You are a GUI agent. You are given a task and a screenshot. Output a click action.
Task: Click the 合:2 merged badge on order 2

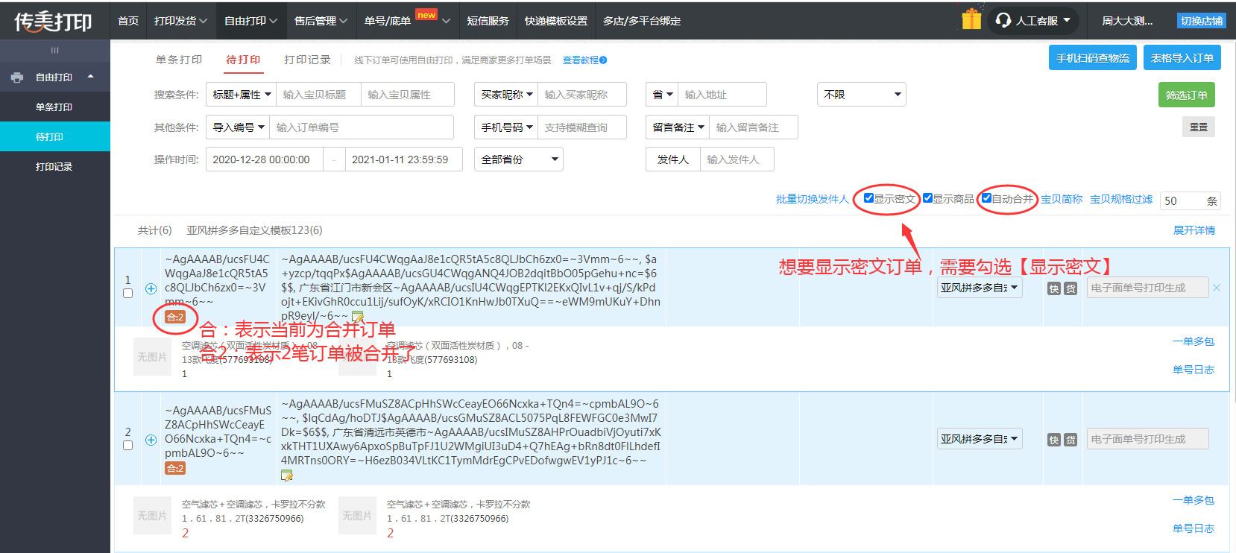174,468
